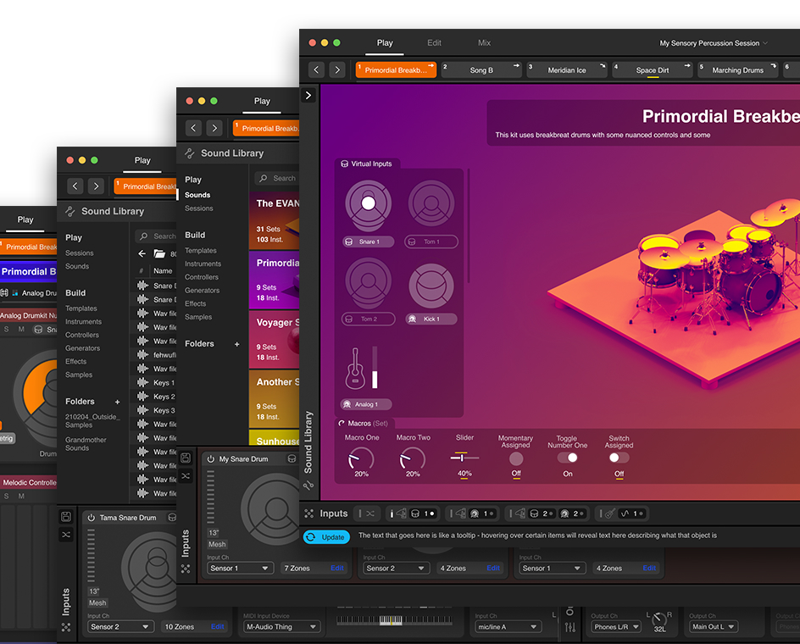Toggle the My Snare Drum power button
800x644 pixels.
[x=211, y=458]
